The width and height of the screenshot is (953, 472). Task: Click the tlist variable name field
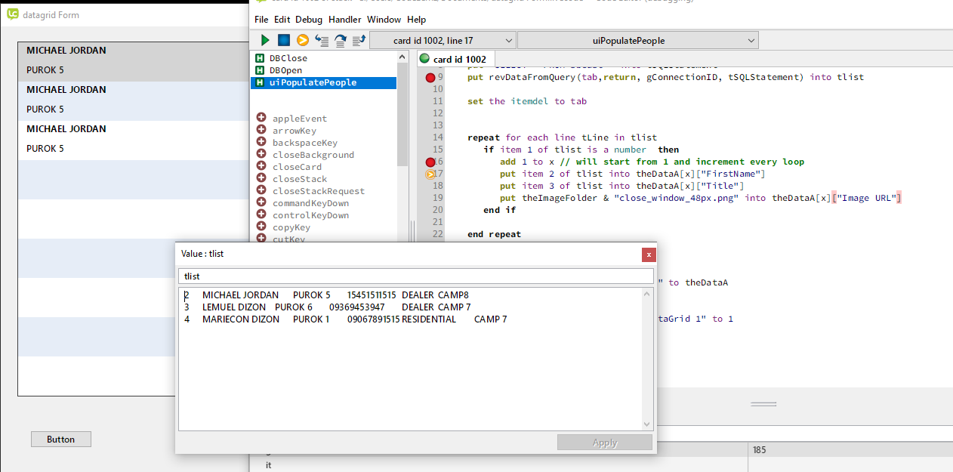[x=415, y=276]
